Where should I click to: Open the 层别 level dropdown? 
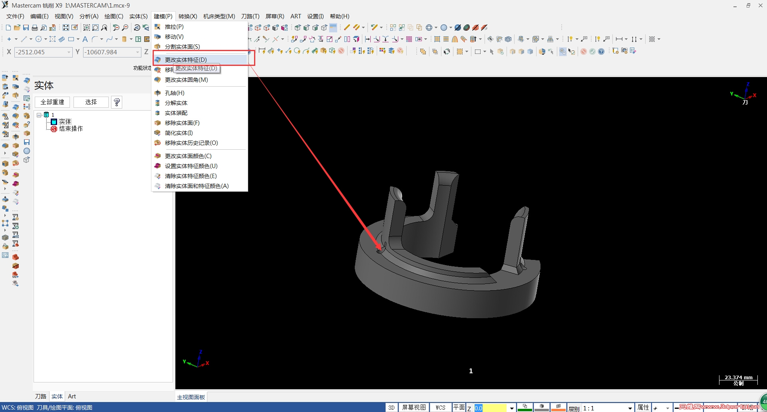coord(630,408)
